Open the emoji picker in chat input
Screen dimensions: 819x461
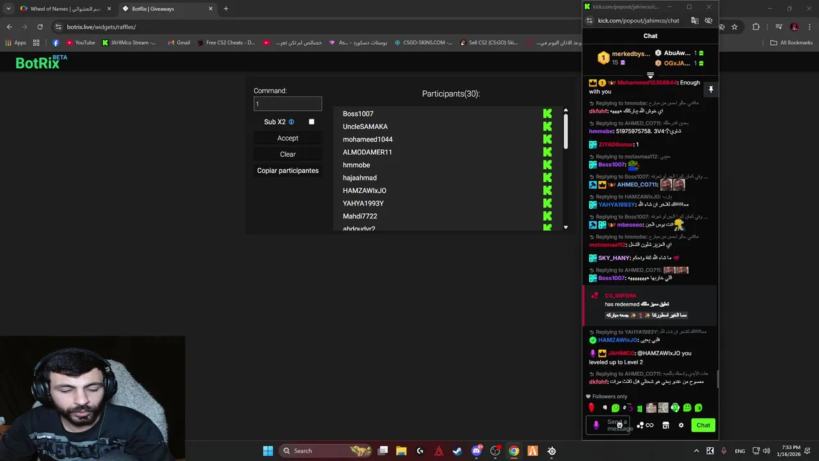coord(619,425)
